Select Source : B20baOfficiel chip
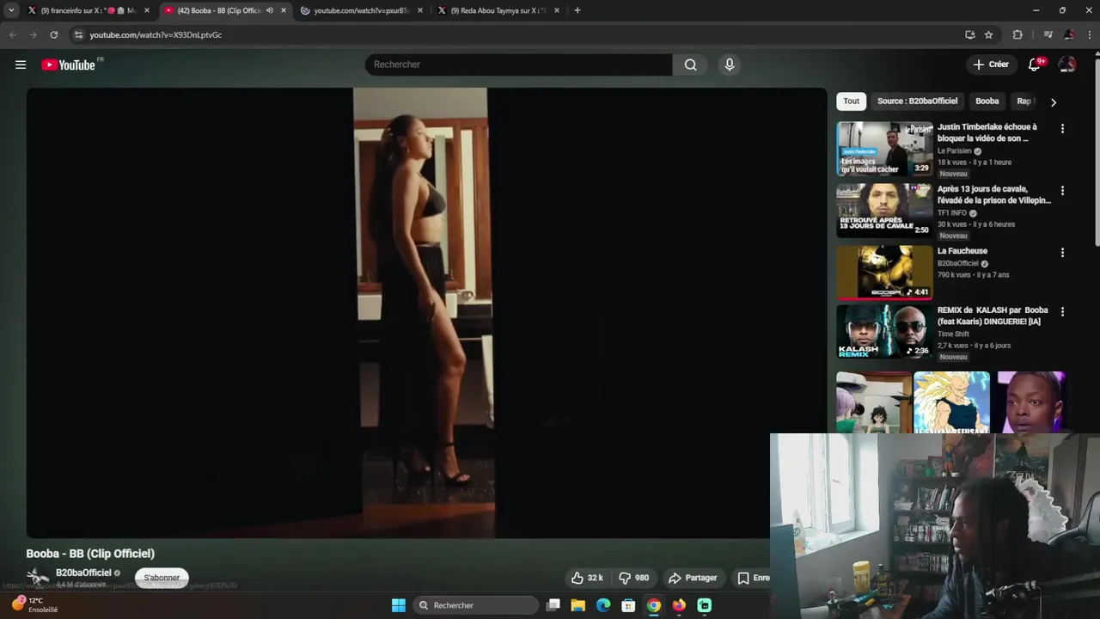 (x=917, y=101)
